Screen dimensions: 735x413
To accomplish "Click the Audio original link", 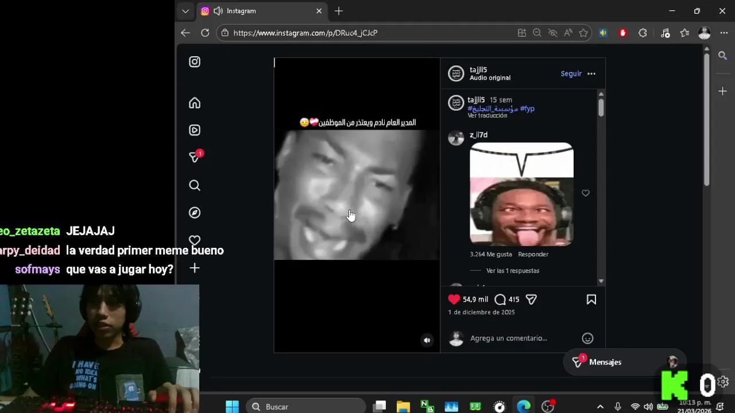I will pos(490,78).
